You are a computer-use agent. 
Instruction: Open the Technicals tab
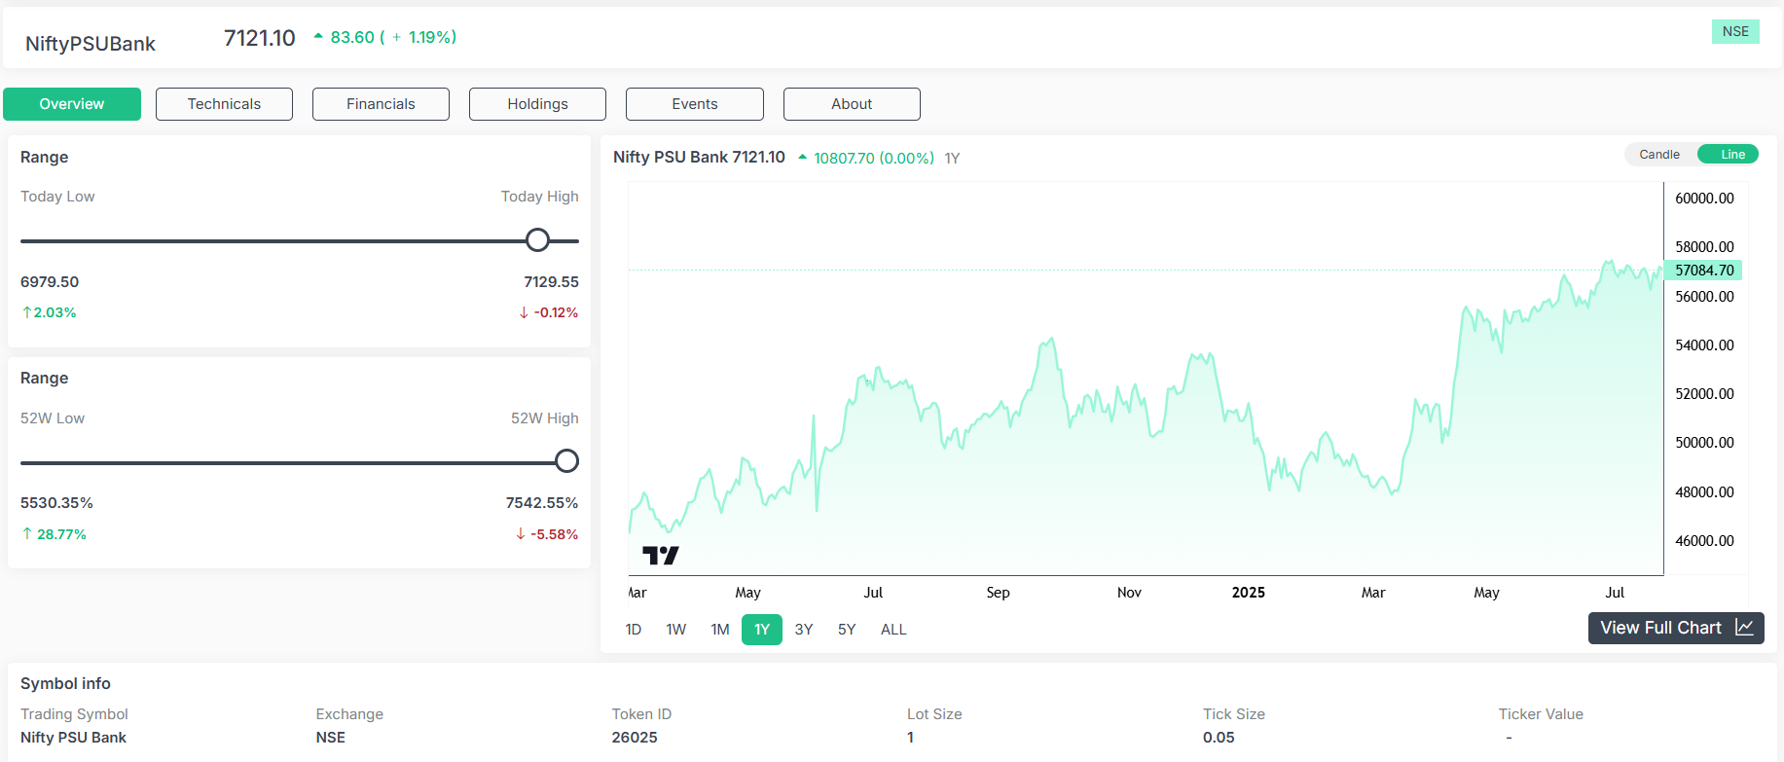click(x=224, y=104)
